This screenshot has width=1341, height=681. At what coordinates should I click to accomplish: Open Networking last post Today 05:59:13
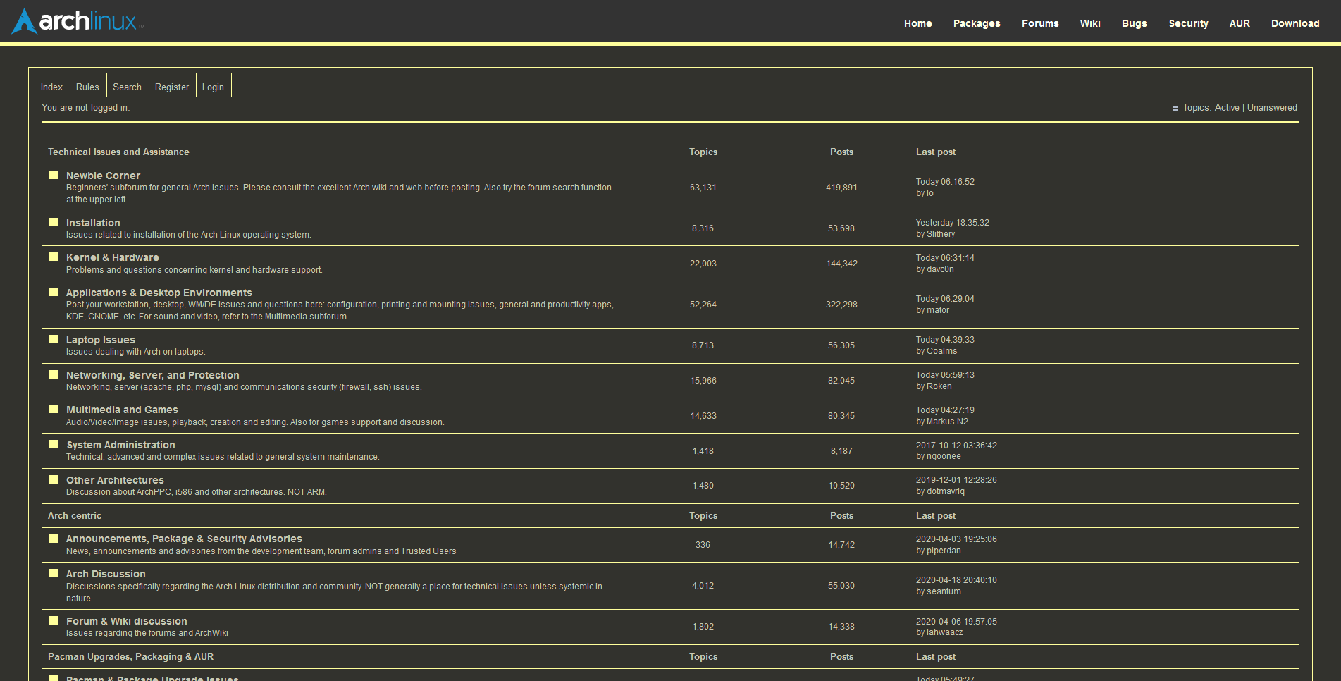pyautogui.click(x=945, y=375)
